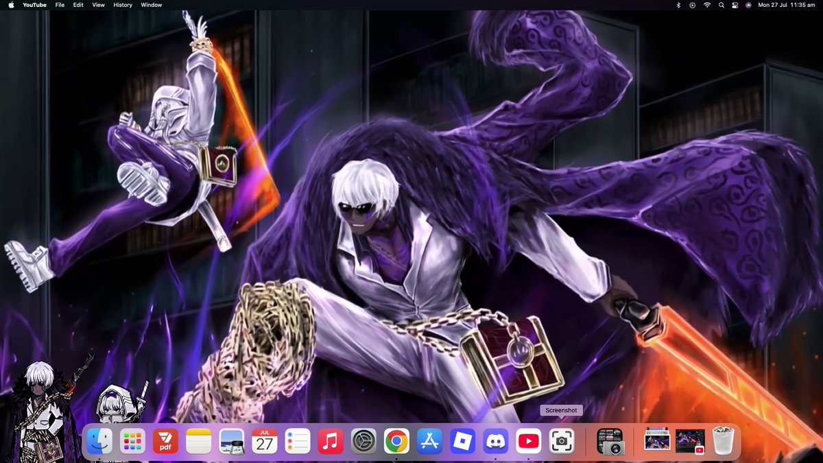Launch Roblox from the Dock
The image size is (823, 463).
462,442
